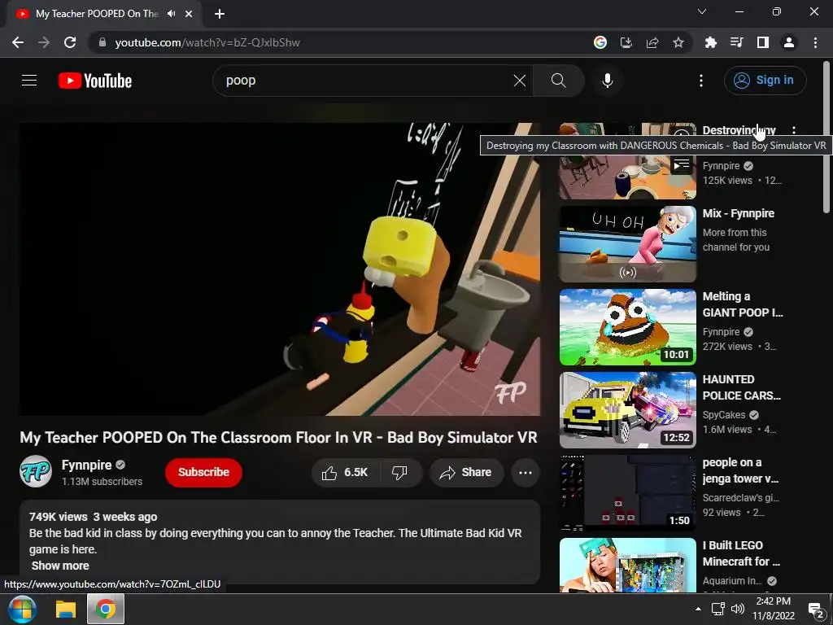Share this video
Viewport: 833px width, 625px height.
(466, 473)
